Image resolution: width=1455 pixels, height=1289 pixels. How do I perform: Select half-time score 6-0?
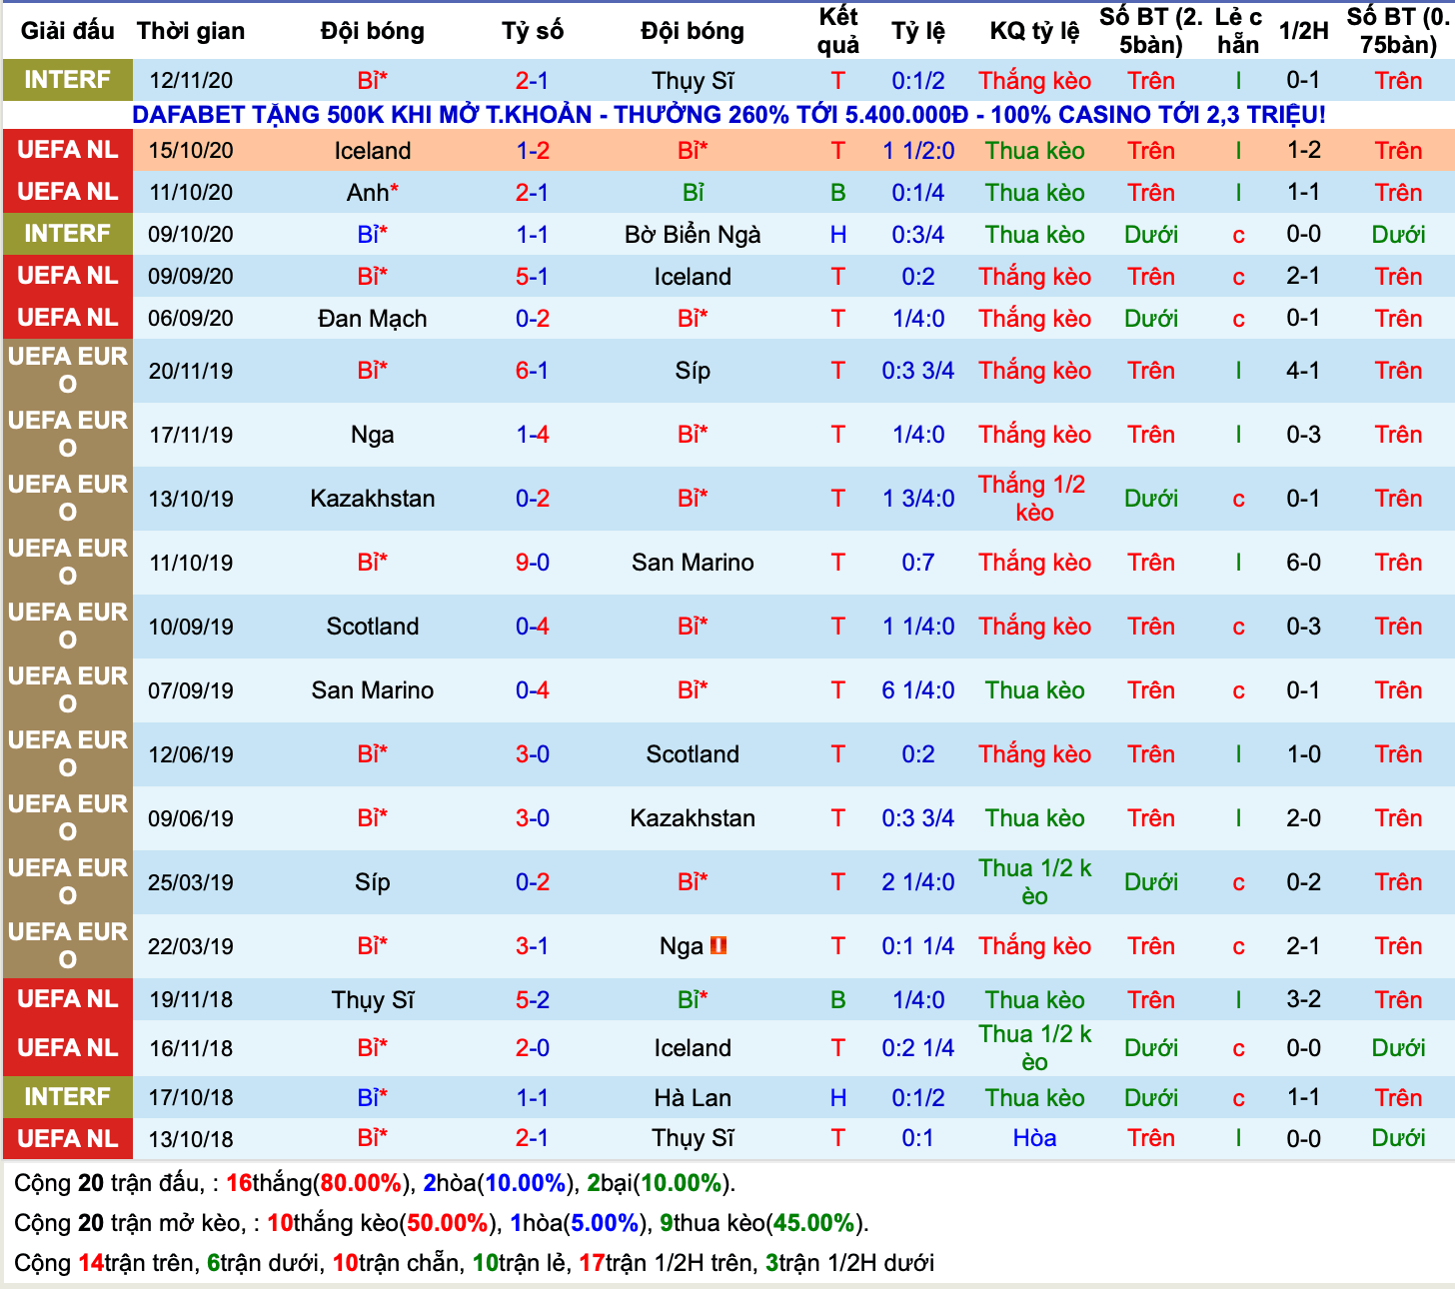(1303, 563)
